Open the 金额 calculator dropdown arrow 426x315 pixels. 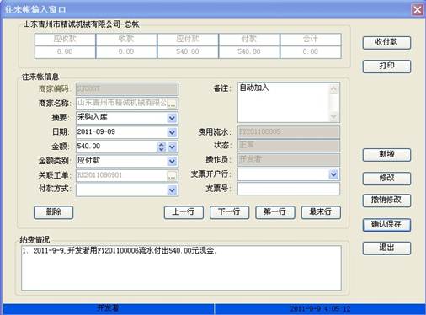point(172,147)
